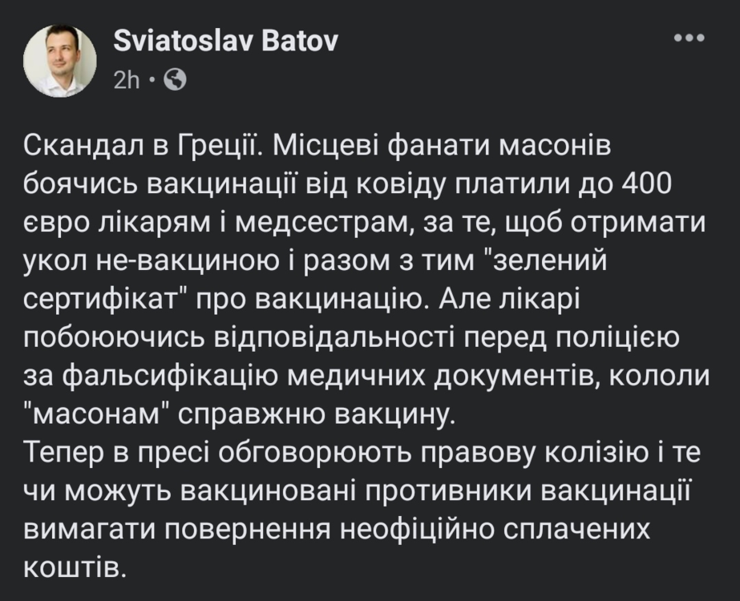
Task: Open Sviatoslav Batov's profile picture
Action: [60, 61]
